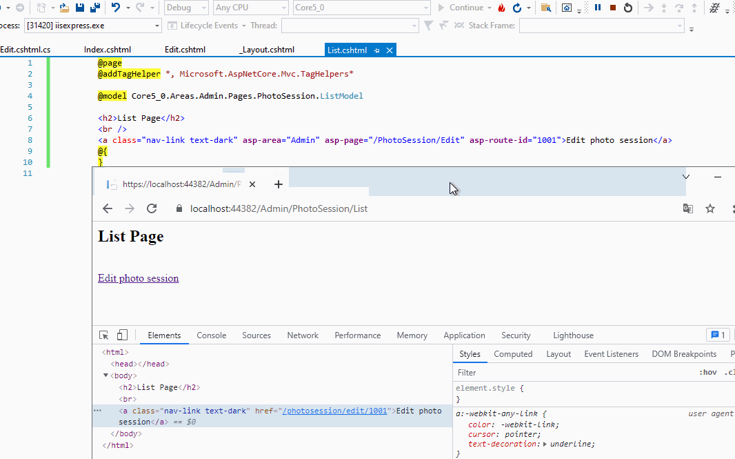Toggle the device toolbar in DevTools
735x459 pixels.
122,335
